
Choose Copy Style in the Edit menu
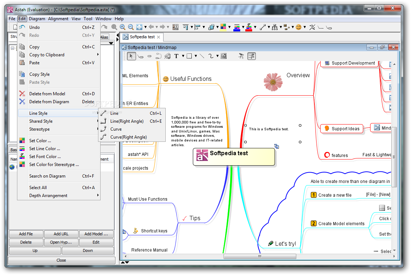click(59, 74)
